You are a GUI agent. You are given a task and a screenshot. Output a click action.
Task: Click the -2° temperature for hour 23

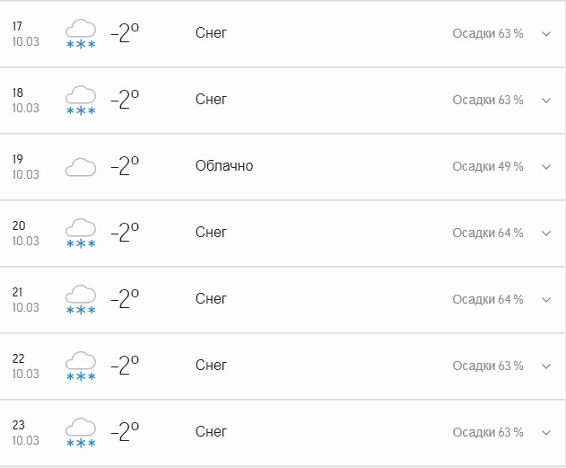tap(125, 431)
